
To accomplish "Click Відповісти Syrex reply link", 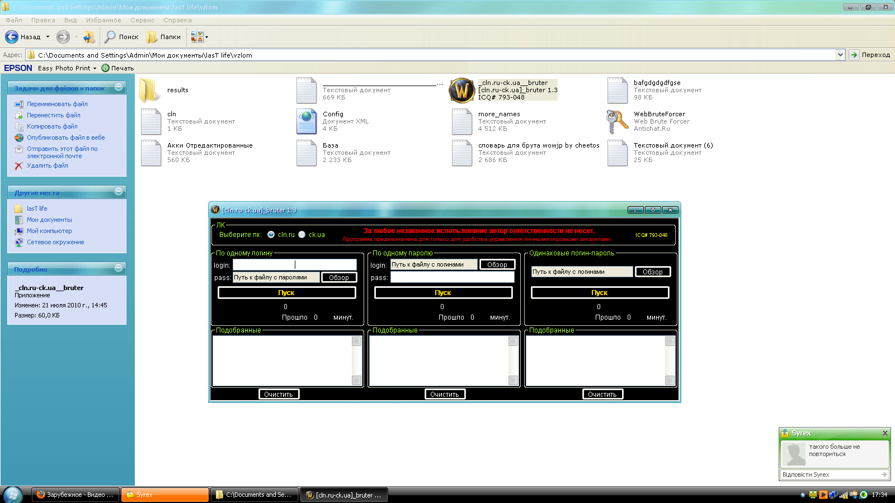I will coord(806,474).
